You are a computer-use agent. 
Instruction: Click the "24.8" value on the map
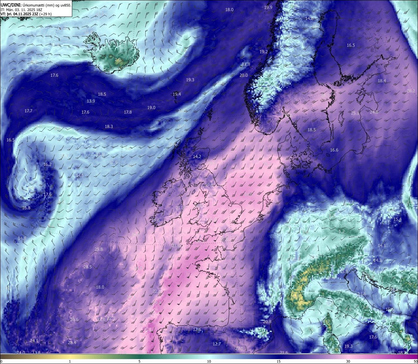374,112
